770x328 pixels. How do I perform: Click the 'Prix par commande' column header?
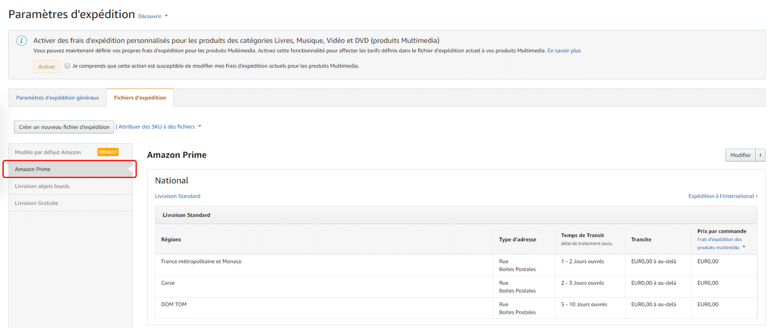click(x=721, y=231)
